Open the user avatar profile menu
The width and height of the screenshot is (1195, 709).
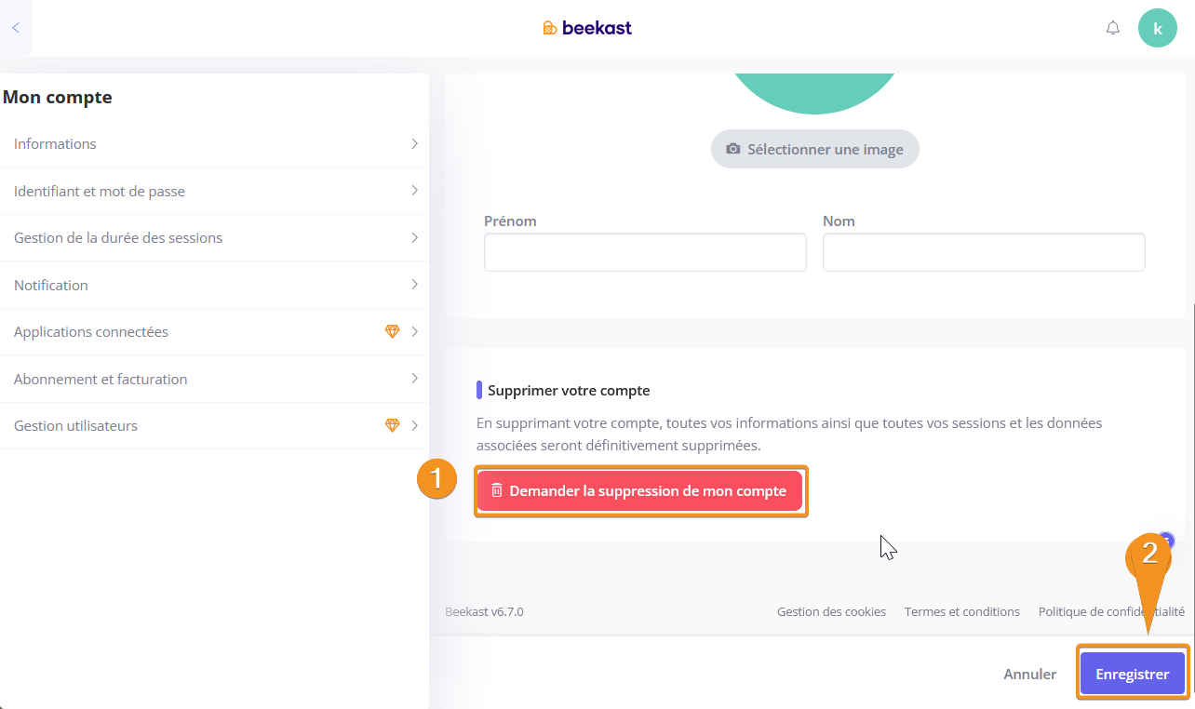tap(1157, 28)
